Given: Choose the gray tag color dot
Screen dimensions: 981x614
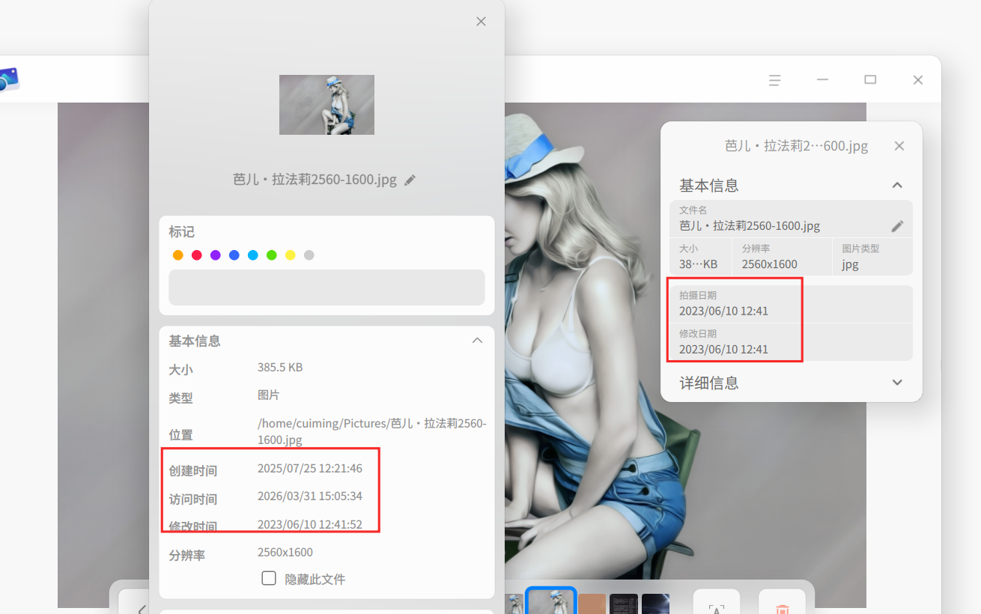Looking at the screenshot, I should pos(309,255).
